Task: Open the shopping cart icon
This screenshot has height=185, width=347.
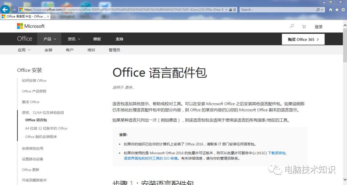Action: 304,27
